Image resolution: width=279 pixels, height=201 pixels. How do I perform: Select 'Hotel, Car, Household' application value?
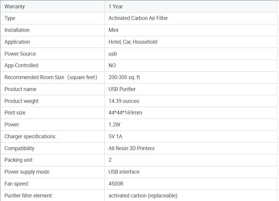[133, 42]
